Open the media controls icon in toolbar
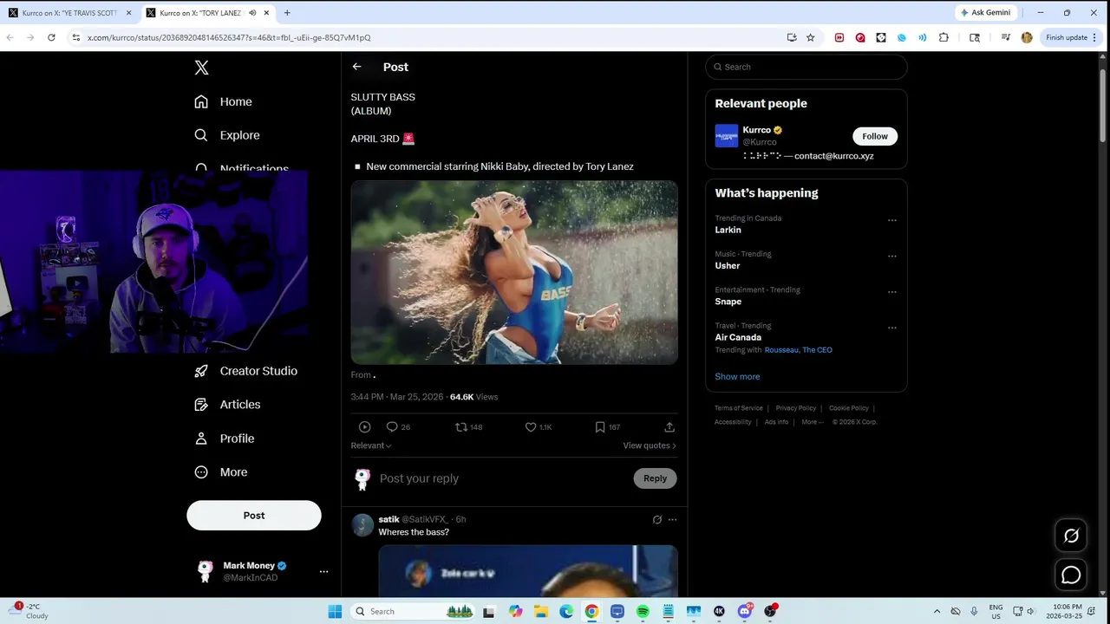 pyautogui.click(x=1005, y=37)
